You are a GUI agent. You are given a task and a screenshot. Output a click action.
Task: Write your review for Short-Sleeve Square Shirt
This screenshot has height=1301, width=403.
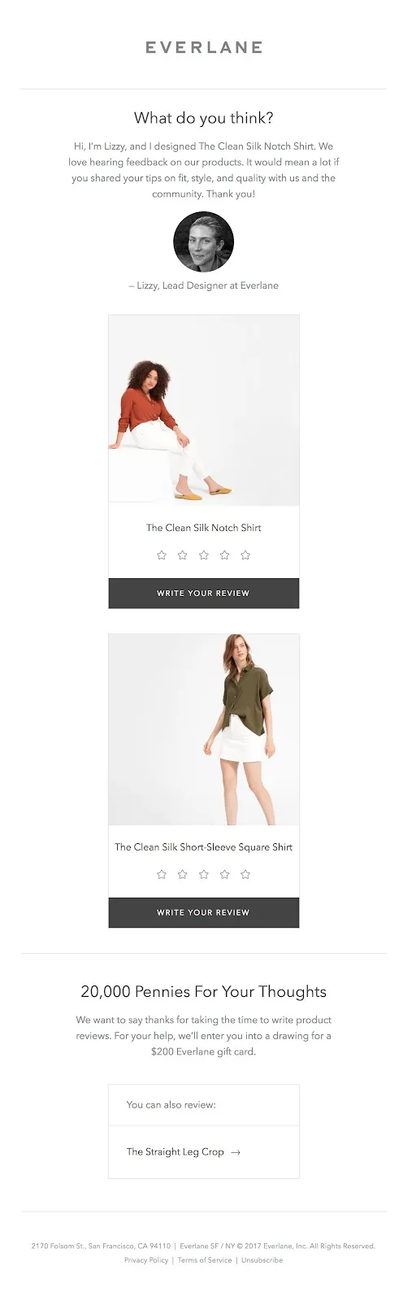click(x=204, y=912)
